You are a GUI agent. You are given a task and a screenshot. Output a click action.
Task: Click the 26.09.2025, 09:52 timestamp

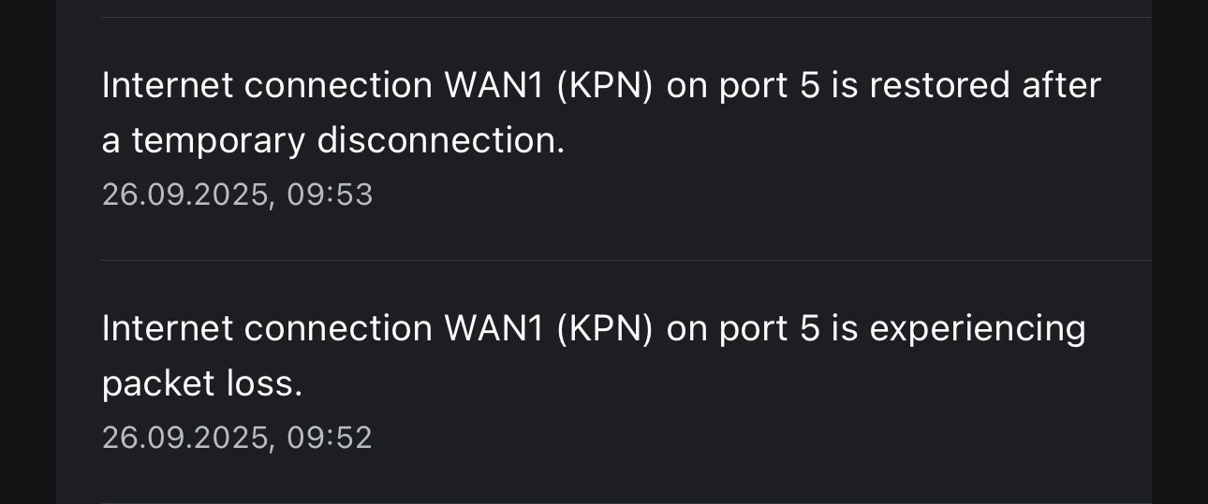pyautogui.click(x=237, y=438)
